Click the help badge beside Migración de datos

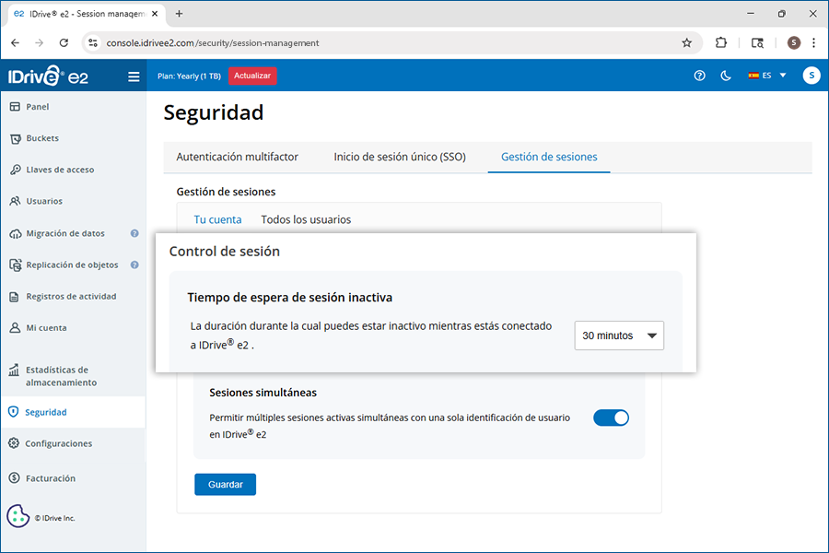[x=134, y=233]
